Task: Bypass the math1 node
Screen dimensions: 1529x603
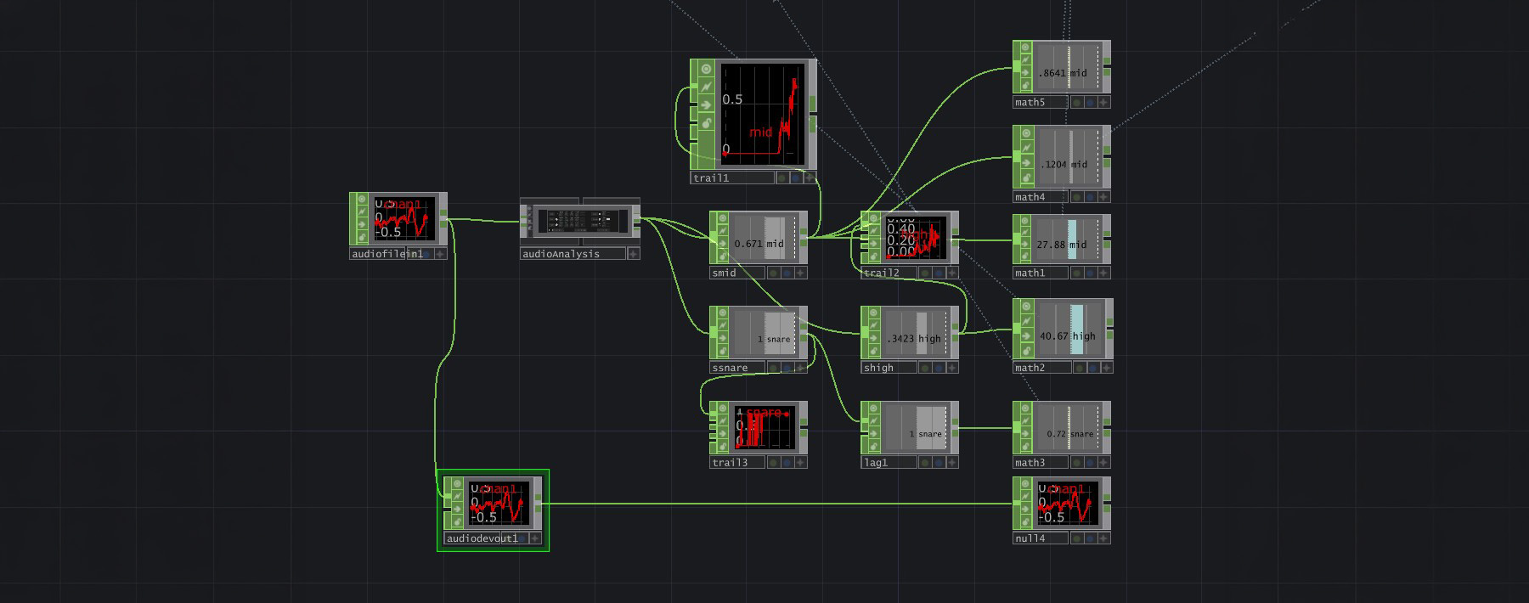Action: point(1026,244)
